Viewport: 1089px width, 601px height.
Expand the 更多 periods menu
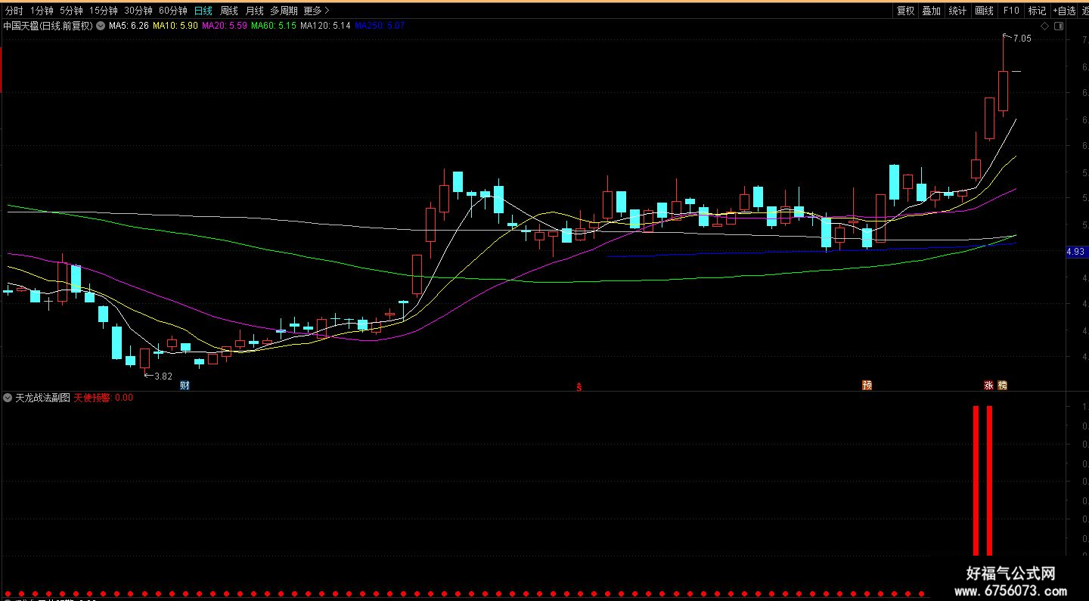click(316, 11)
